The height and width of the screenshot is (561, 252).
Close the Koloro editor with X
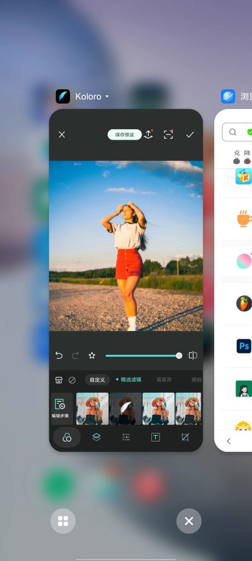click(62, 135)
